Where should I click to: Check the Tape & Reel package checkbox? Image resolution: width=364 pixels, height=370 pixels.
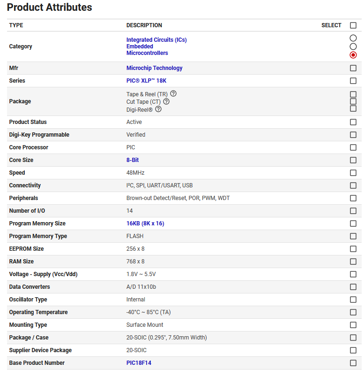point(353,94)
